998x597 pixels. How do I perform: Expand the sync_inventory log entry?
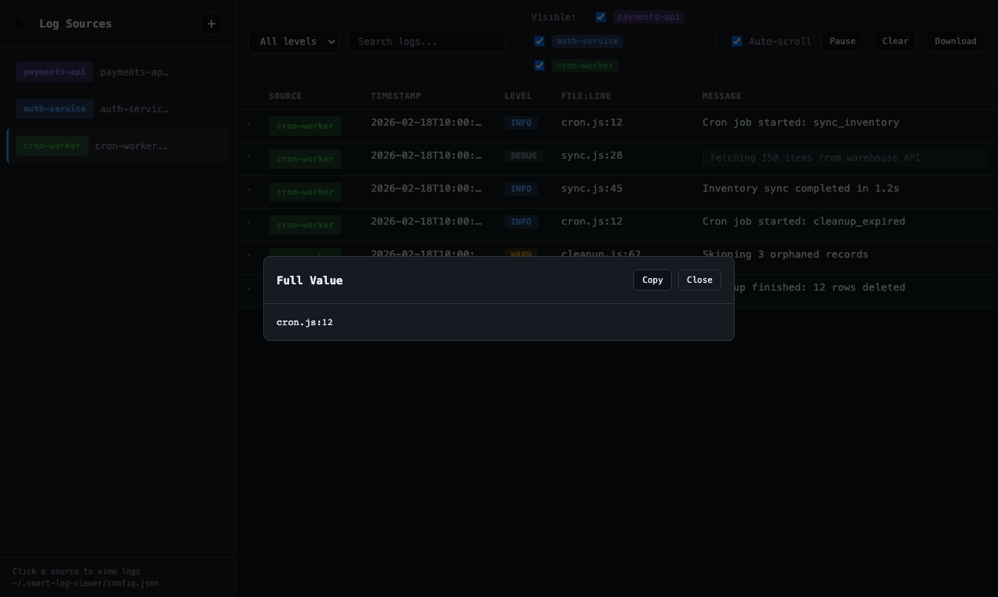(248, 123)
